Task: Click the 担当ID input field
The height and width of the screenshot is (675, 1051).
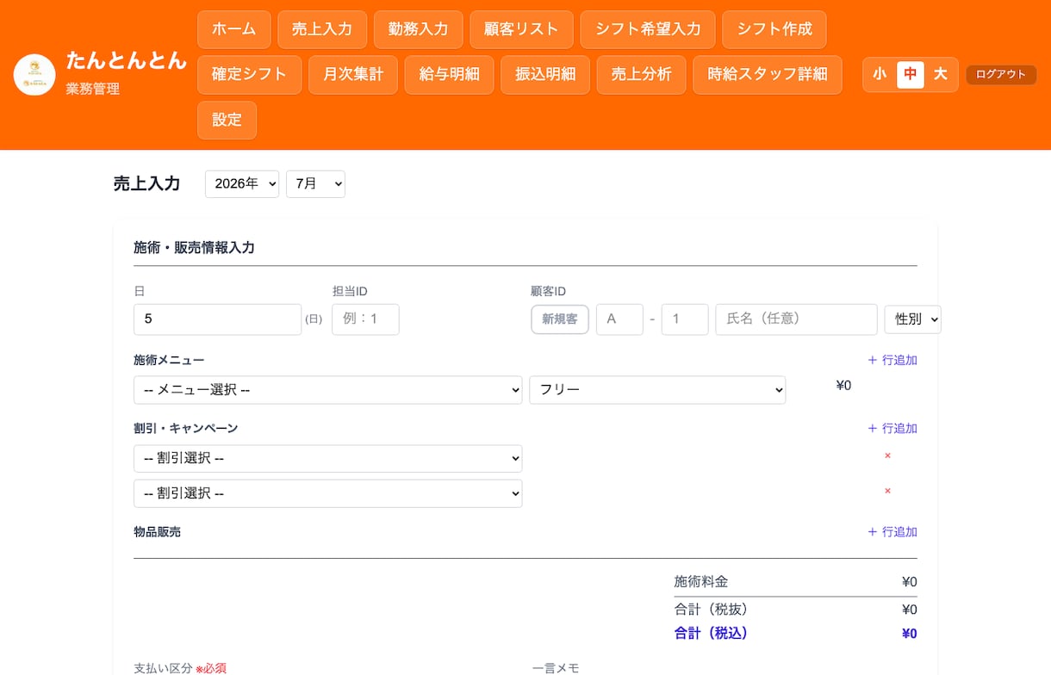Action: click(365, 319)
